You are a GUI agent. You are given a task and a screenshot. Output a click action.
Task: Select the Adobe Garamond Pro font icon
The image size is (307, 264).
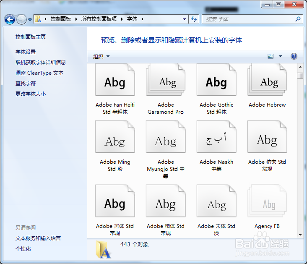(x=166, y=80)
